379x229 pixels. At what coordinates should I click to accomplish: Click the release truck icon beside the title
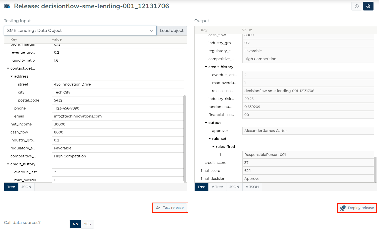(7, 6)
